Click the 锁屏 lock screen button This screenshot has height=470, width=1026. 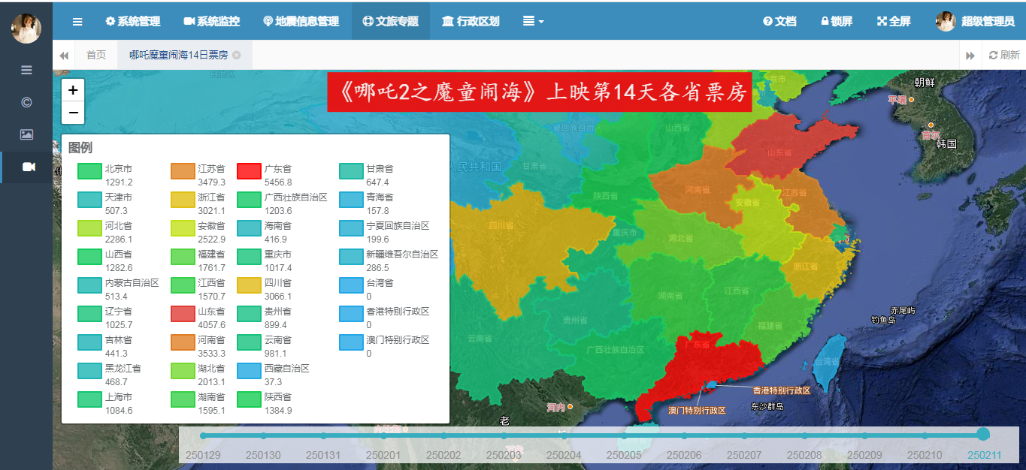click(x=837, y=21)
